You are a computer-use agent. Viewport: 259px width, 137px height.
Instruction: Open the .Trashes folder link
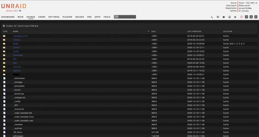[x=17, y=40]
